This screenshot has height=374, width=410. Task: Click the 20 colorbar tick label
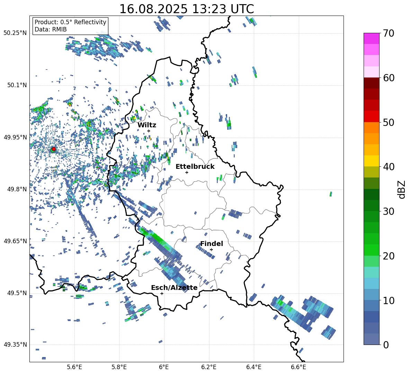pos(389,256)
